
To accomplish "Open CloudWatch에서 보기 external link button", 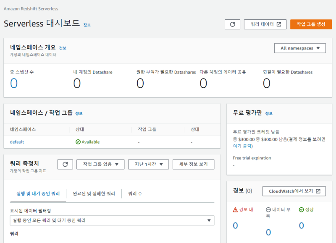I will click(294, 191).
